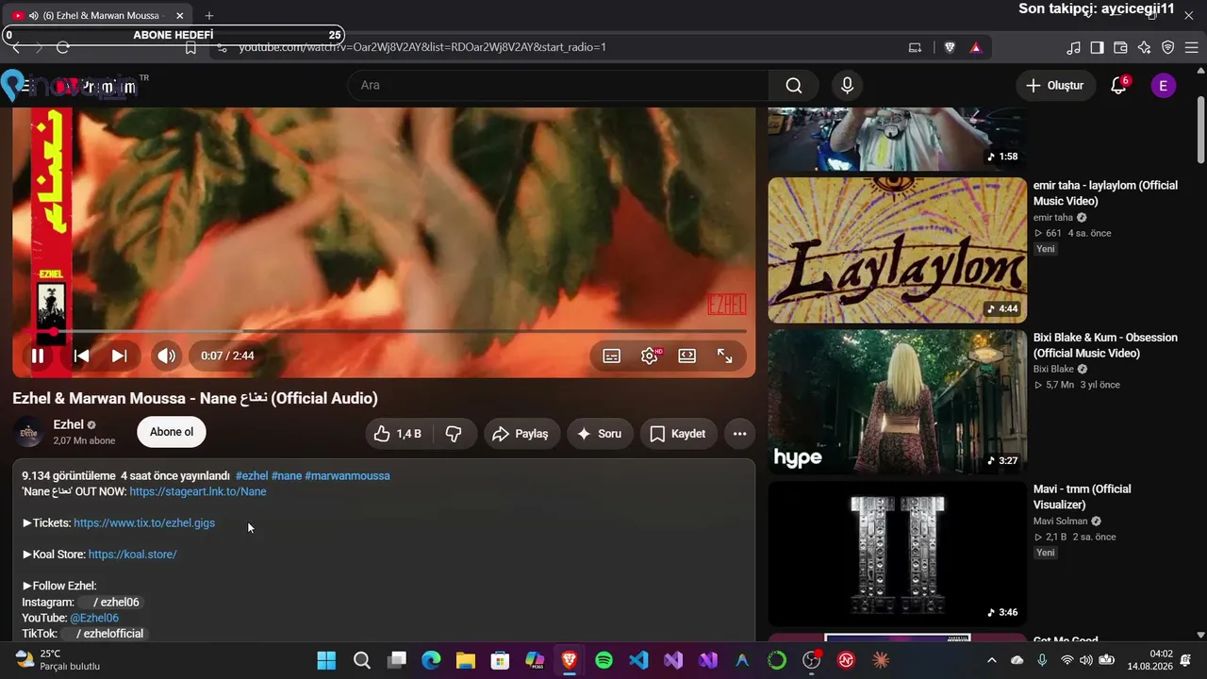Open a new browser tab
This screenshot has height=679, width=1207.
209,15
